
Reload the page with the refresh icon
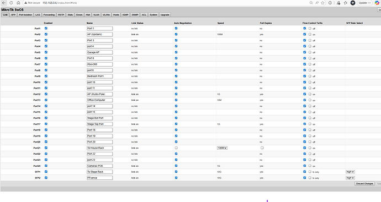click(x=11, y=3)
